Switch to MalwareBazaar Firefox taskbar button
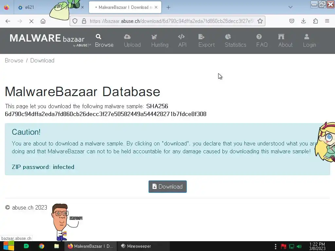Screen dimensions: 335x251 point(91,246)
